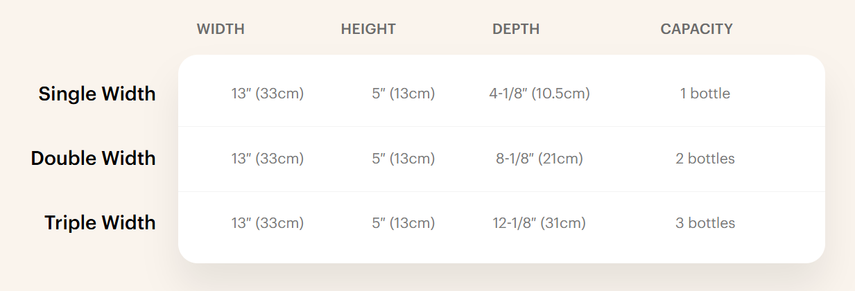The image size is (855, 291).
Task: Select the Double Width row's height value
Action: tap(403, 159)
